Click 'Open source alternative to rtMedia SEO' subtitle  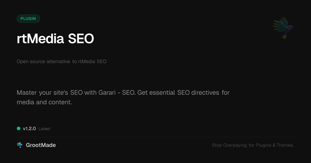[x=61, y=62]
